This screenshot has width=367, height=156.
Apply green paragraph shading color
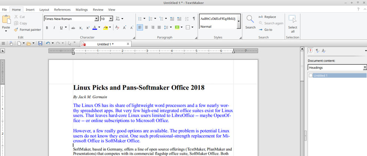pos(177,27)
